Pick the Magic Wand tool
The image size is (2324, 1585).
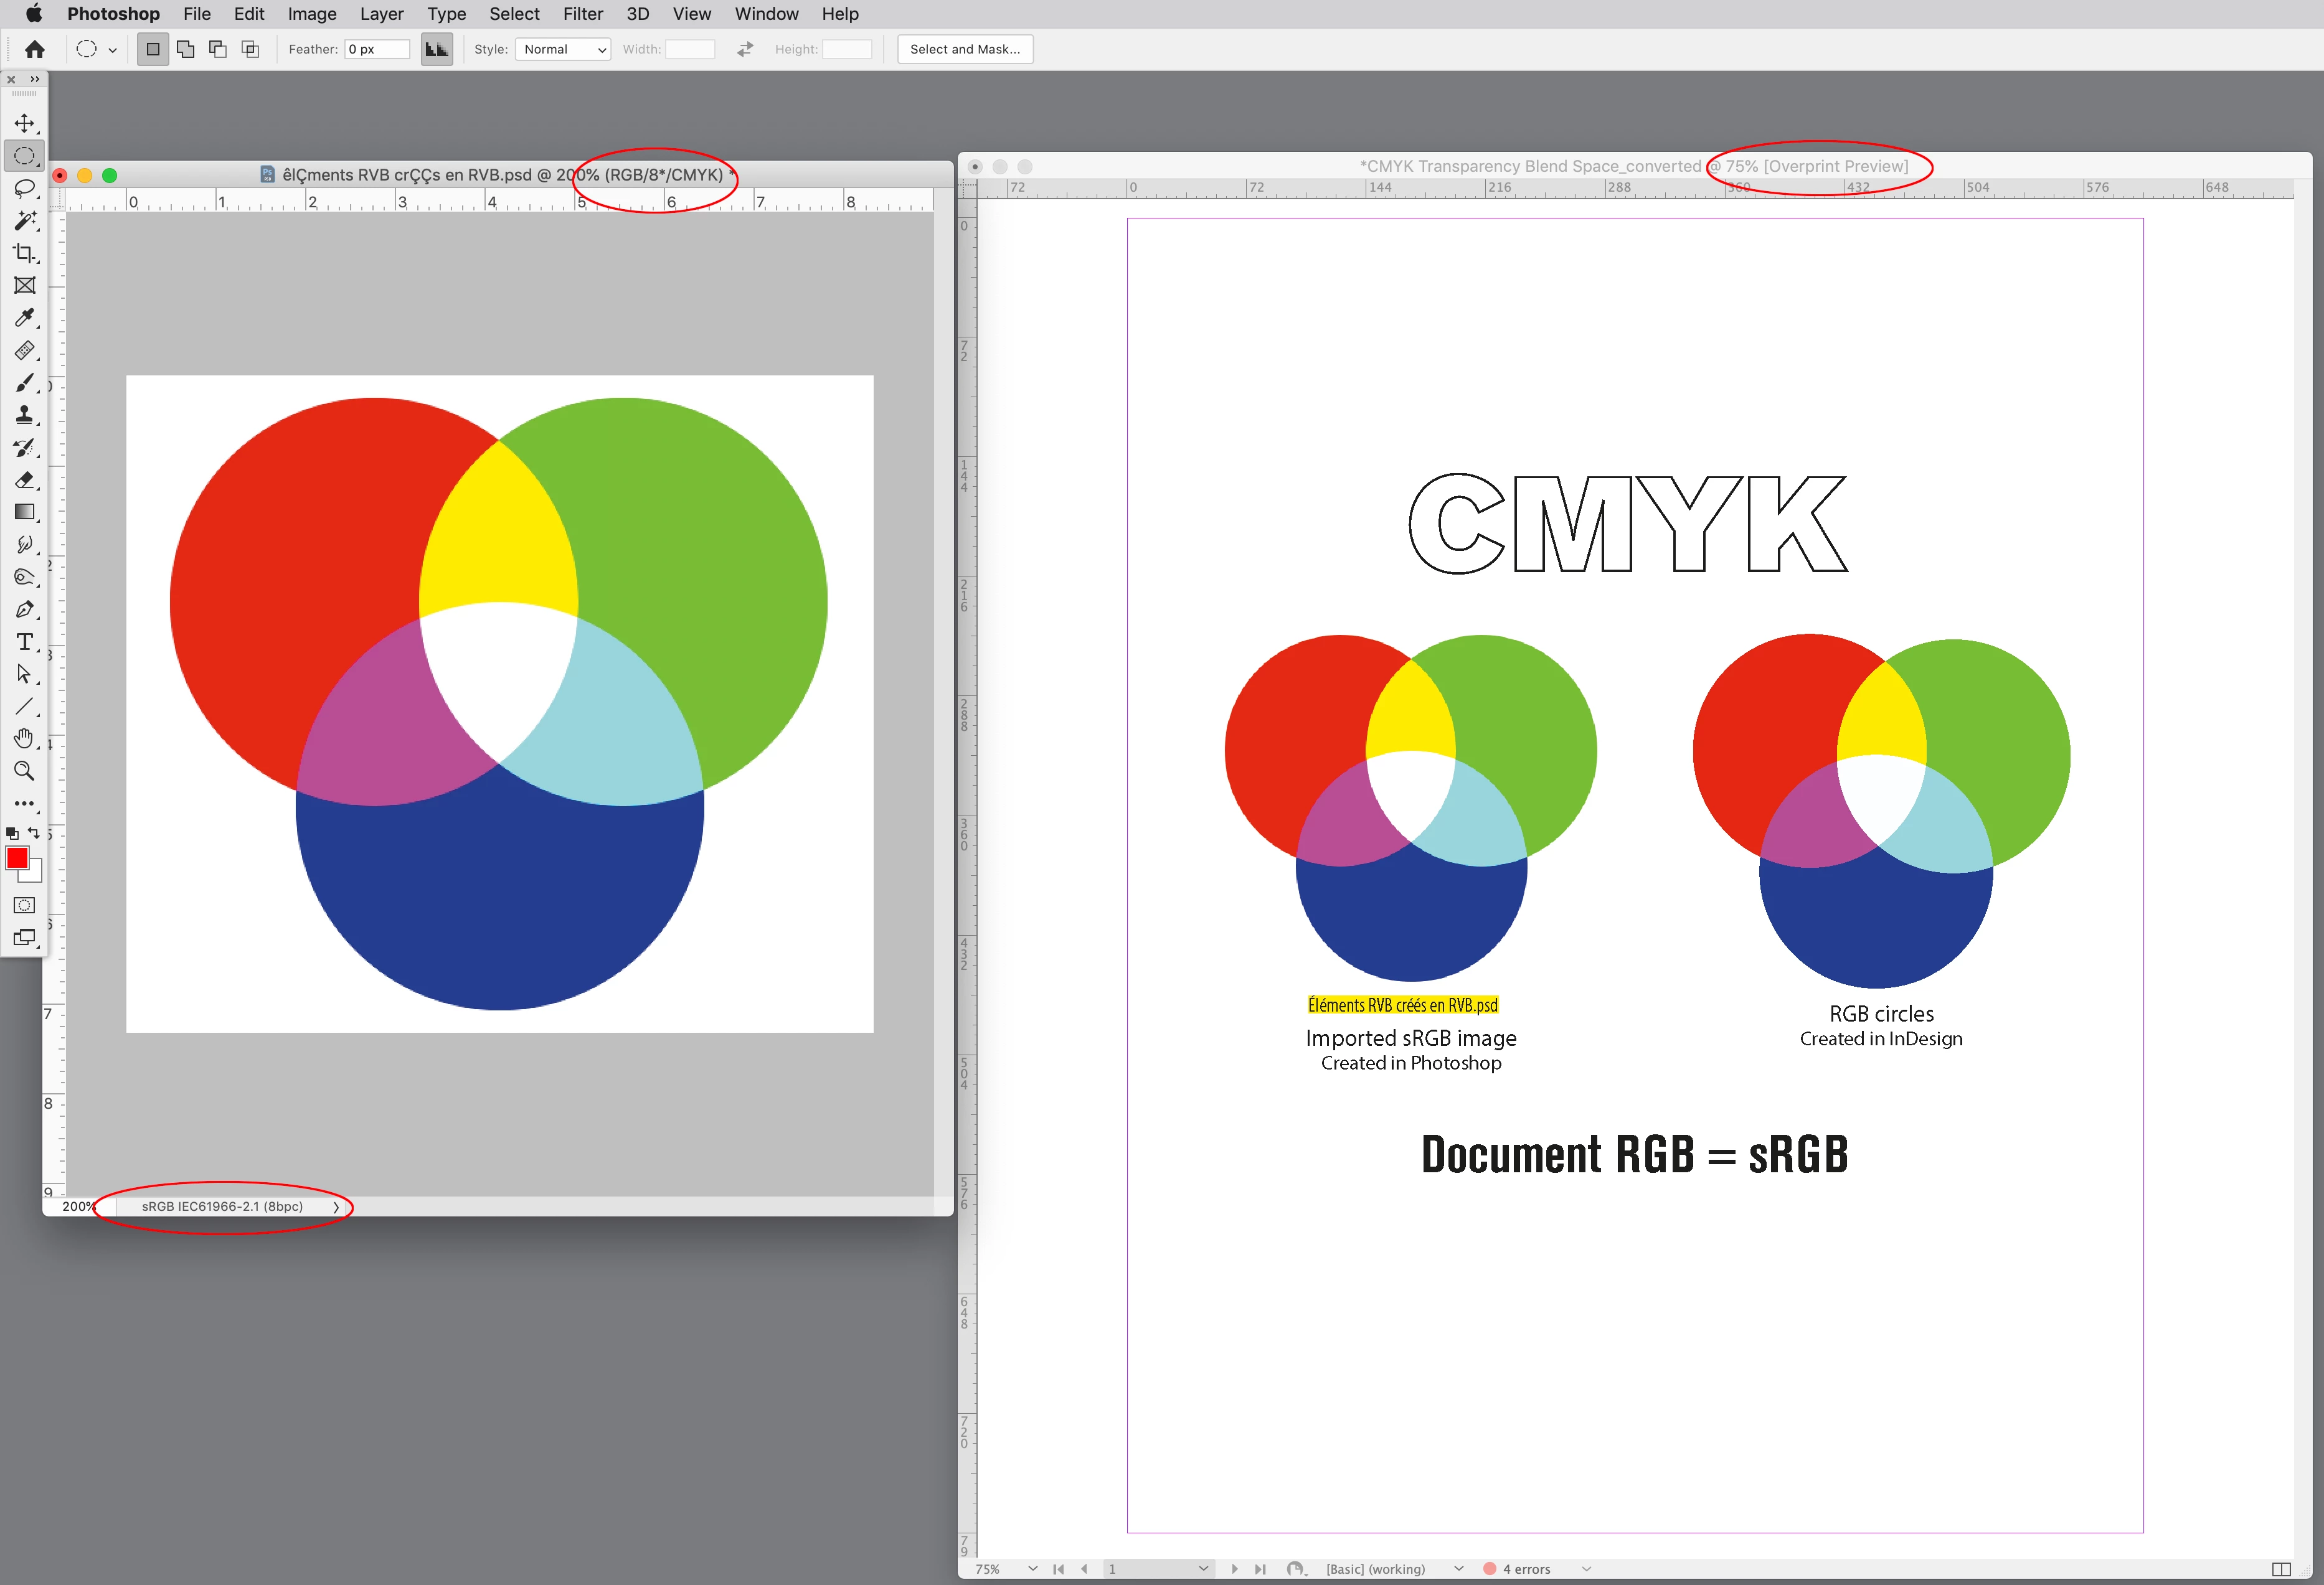coord(24,220)
